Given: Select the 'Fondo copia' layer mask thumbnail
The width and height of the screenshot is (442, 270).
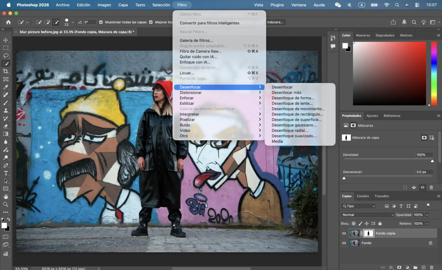Looking at the screenshot, I should click(x=369, y=233).
